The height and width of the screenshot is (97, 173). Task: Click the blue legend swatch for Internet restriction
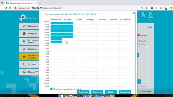pos(51,89)
